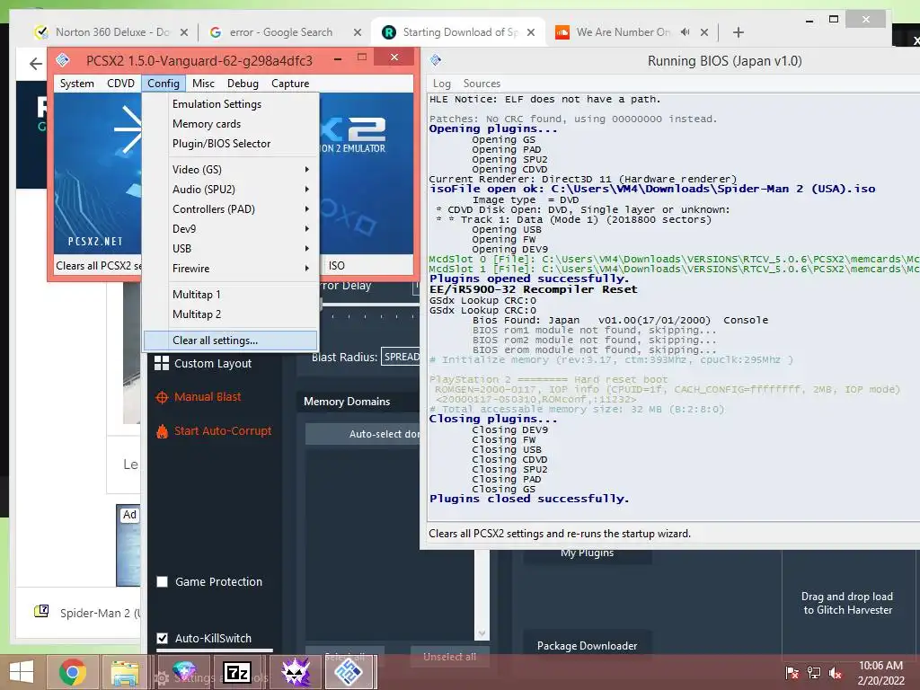
Task: Switch to PCSX2 taskbar icon
Action: (x=349, y=672)
